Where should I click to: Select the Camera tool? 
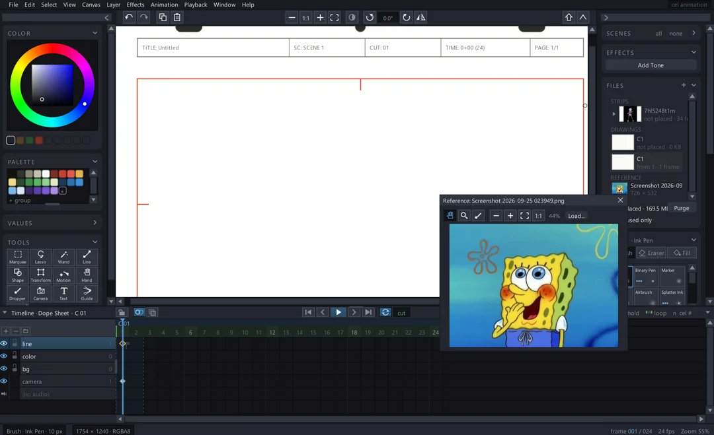40,293
